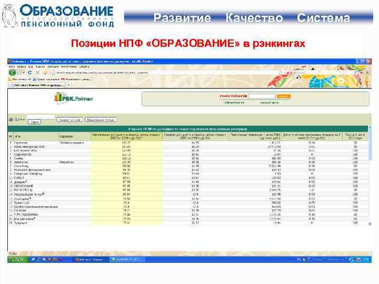Click the left link under ratings search
This screenshot has width=379, height=284.
coord(234,103)
